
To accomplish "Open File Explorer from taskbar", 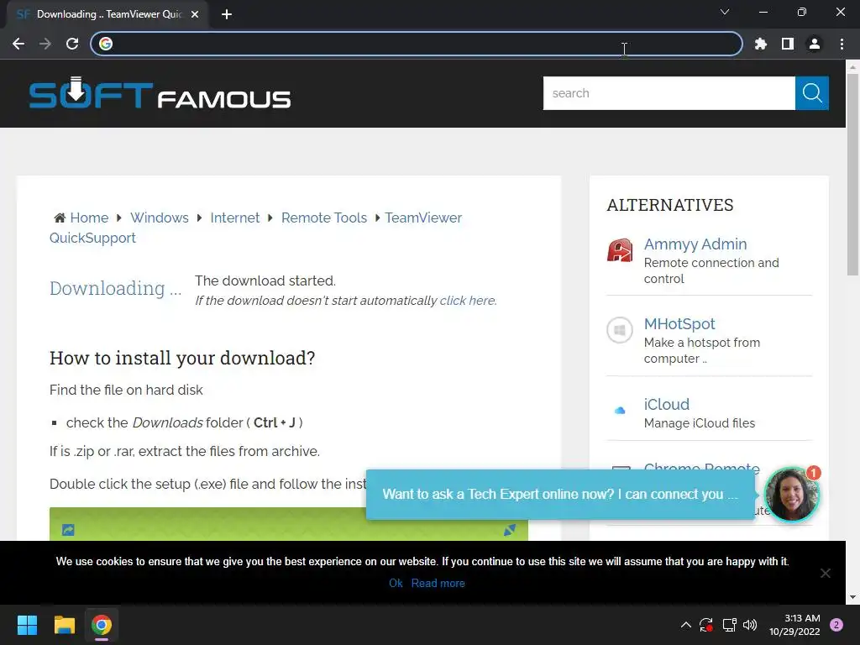I will click(64, 625).
